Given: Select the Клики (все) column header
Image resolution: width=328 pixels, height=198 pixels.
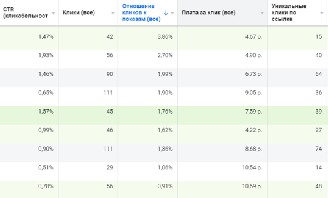Looking at the screenshot, I should pos(79,13).
